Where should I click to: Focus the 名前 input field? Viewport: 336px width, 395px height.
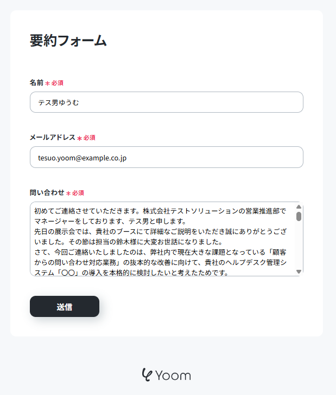tap(166, 102)
